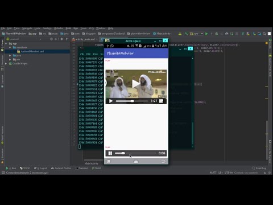Open the AVD Manager icon in toolbar
The image size is (273, 205).
248,34
